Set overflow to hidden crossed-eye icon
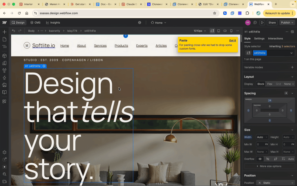Screen dimensions: 297x186 coord(268,159)
